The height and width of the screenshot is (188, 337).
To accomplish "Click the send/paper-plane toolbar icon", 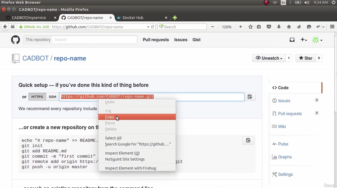I will click(299, 27).
